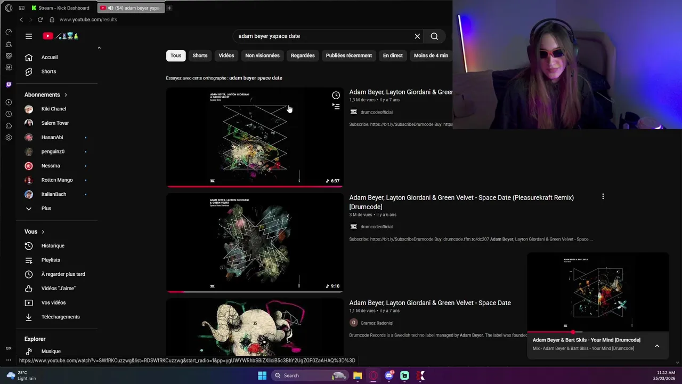Image resolution: width=682 pixels, height=384 pixels.
Task: Open Windows Start menu
Action: pos(262,375)
